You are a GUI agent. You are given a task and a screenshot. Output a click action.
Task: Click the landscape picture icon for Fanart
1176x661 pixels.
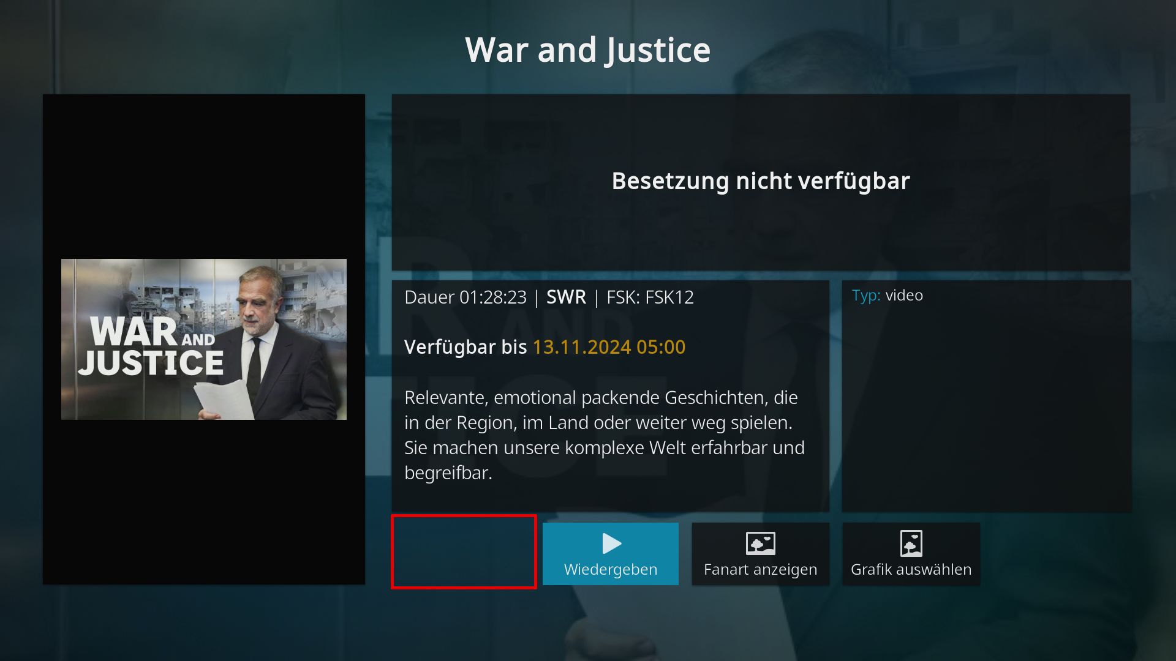click(x=760, y=543)
